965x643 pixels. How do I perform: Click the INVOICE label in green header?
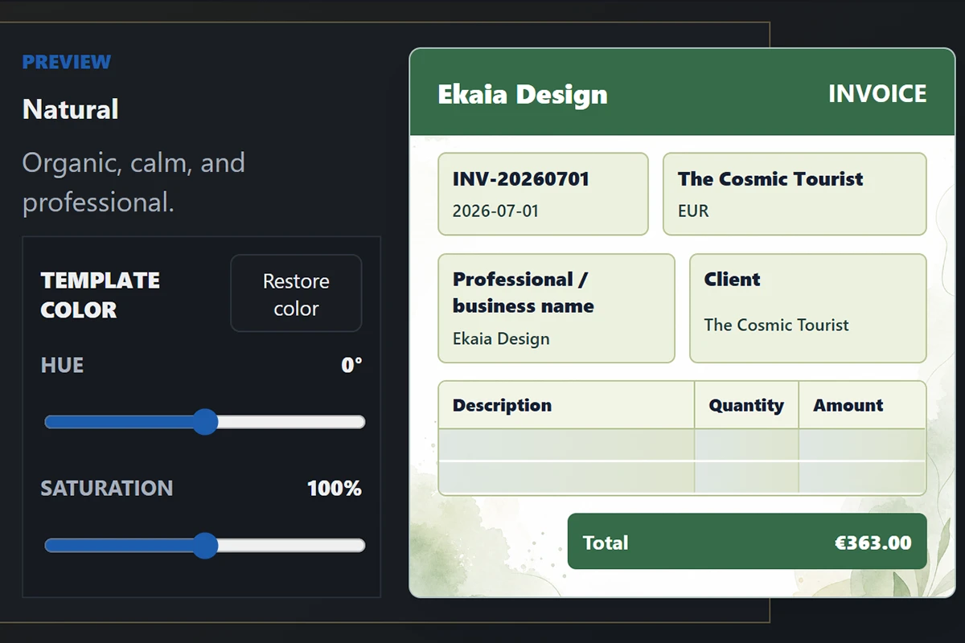(877, 94)
